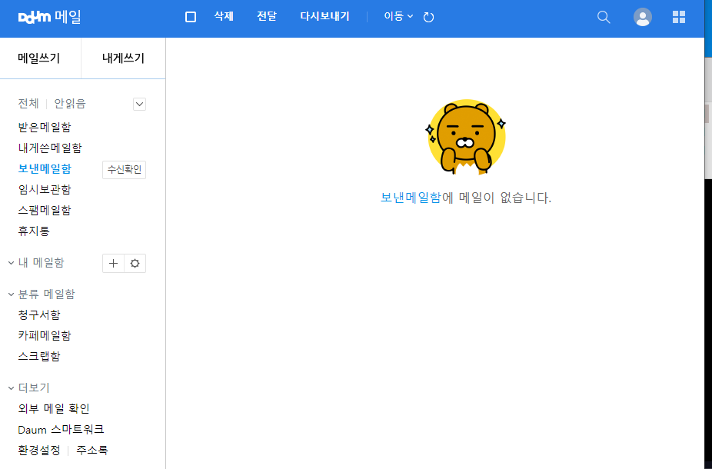Screen dimensions: 712x469
Task: Open the 스크랩함 folder
Action: pyautogui.click(x=39, y=357)
